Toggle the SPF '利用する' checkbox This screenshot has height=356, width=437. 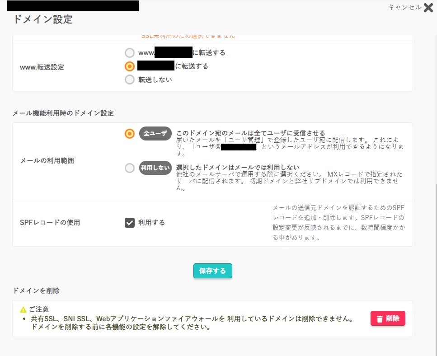(130, 223)
